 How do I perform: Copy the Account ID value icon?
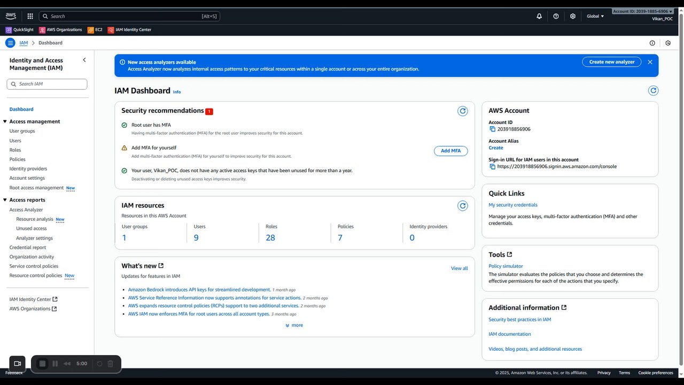(x=493, y=129)
